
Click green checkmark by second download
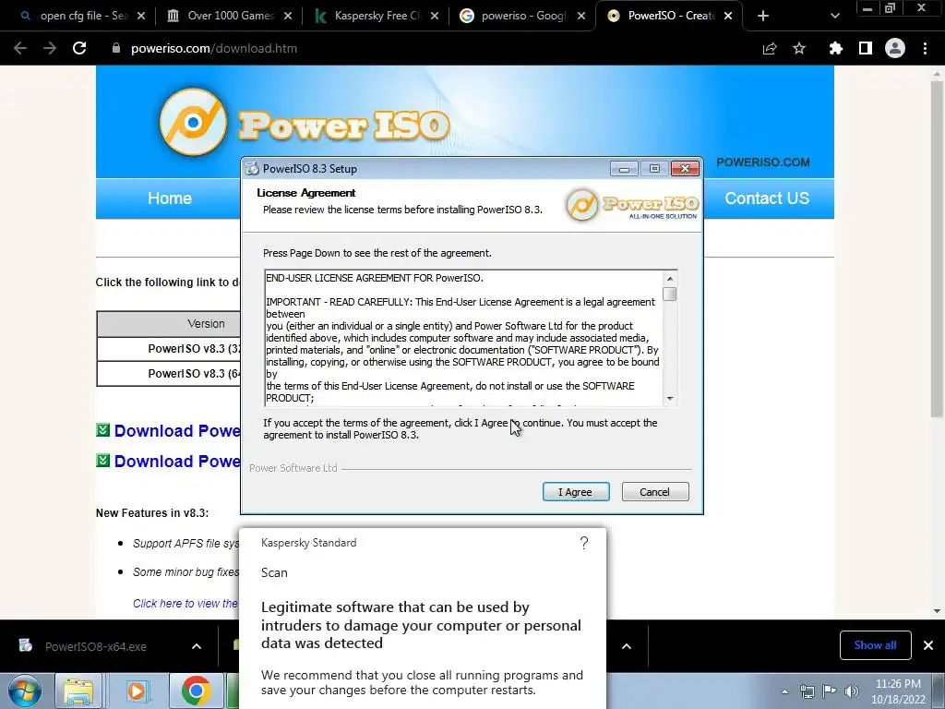pos(103,461)
